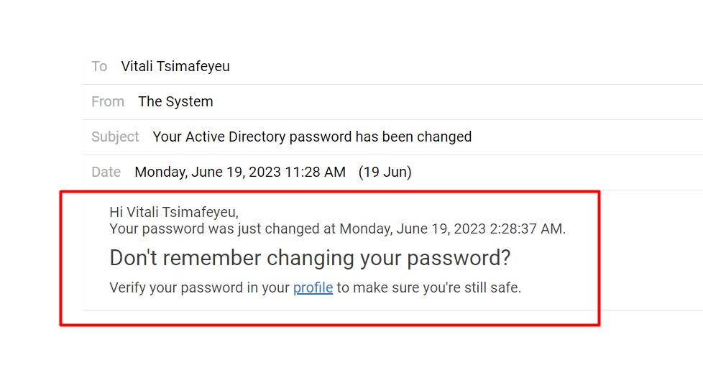
Task: Click "Monday, June 19, 2023" in the message body
Action: 412,229
